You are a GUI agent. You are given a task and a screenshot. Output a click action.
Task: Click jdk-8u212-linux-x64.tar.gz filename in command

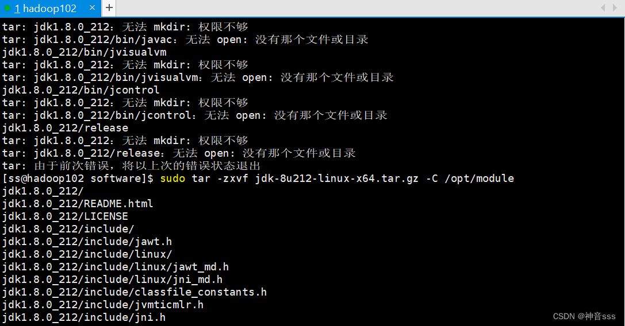pyautogui.click(x=337, y=178)
